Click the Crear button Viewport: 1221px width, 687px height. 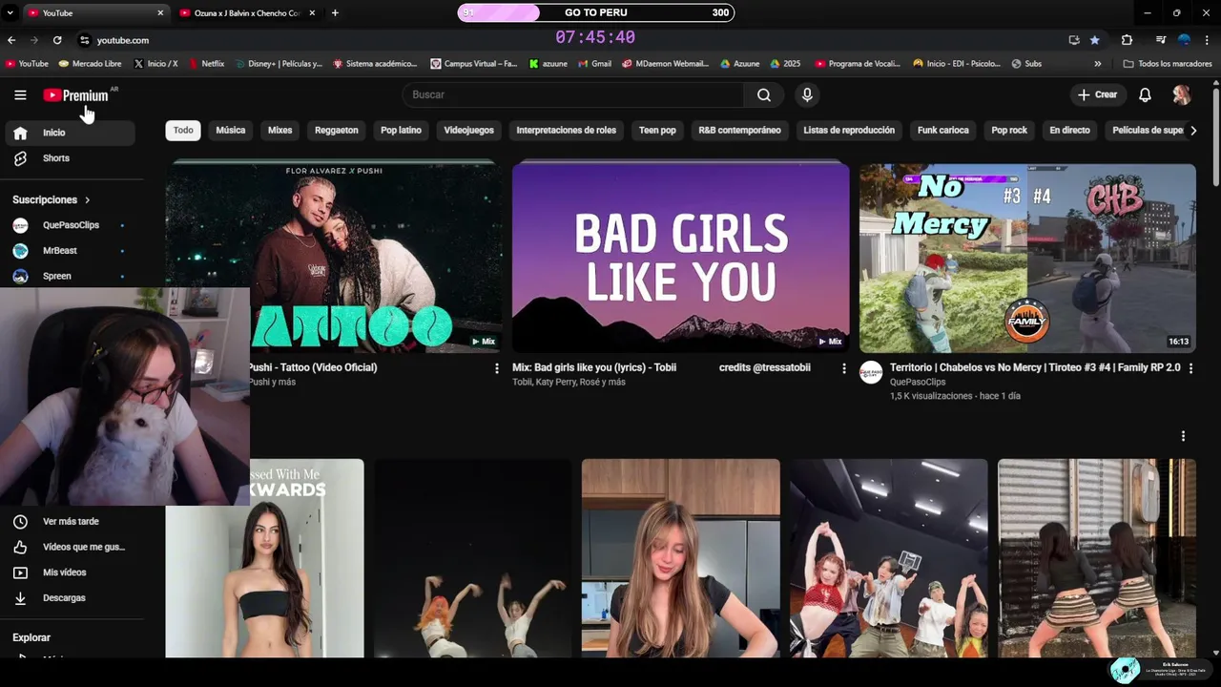tap(1097, 94)
